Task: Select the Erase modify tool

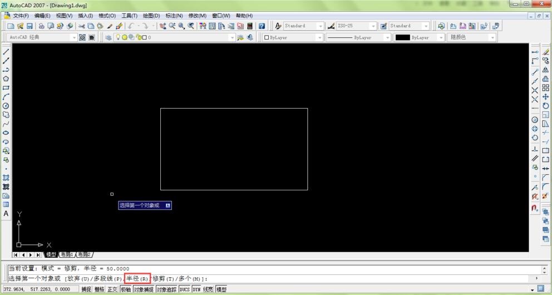Action: point(545,51)
